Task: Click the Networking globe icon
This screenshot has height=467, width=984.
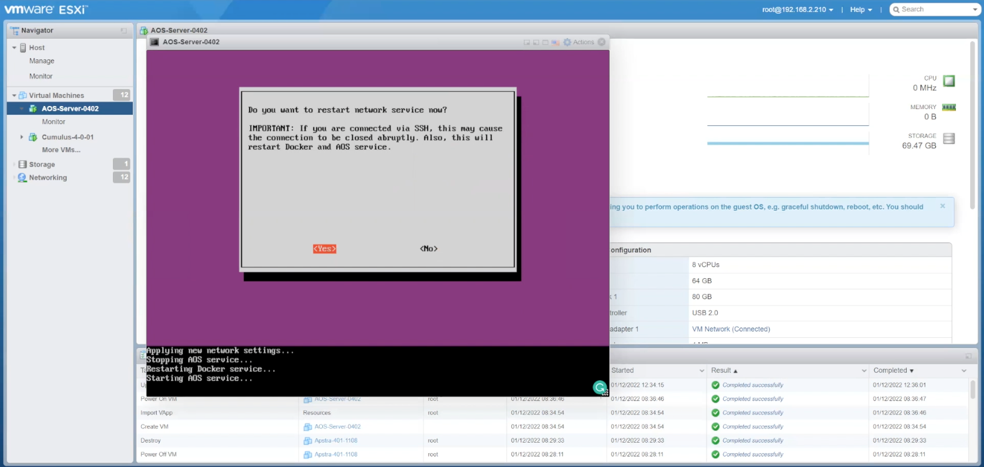Action: [23, 178]
